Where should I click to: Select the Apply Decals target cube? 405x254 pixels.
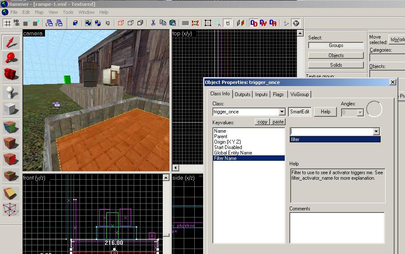[x=11, y=160]
